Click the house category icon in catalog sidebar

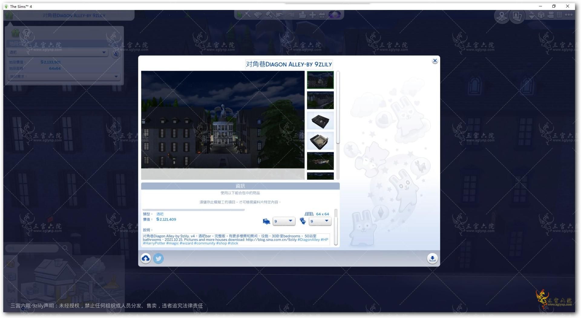click(x=11, y=264)
